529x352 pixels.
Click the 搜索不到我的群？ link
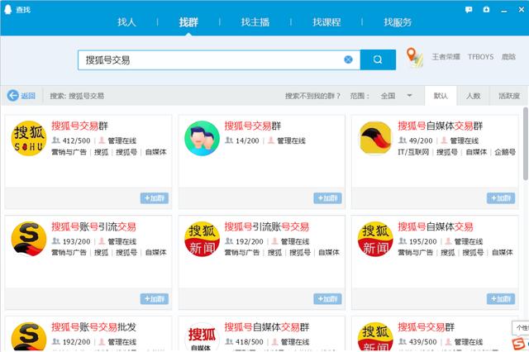click(314, 96)
